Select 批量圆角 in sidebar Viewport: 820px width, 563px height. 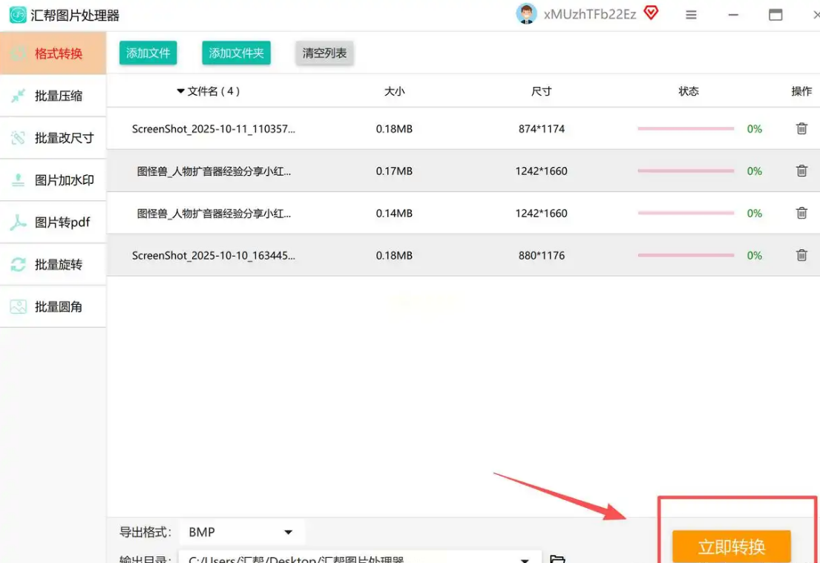click(x=53, y=307)
